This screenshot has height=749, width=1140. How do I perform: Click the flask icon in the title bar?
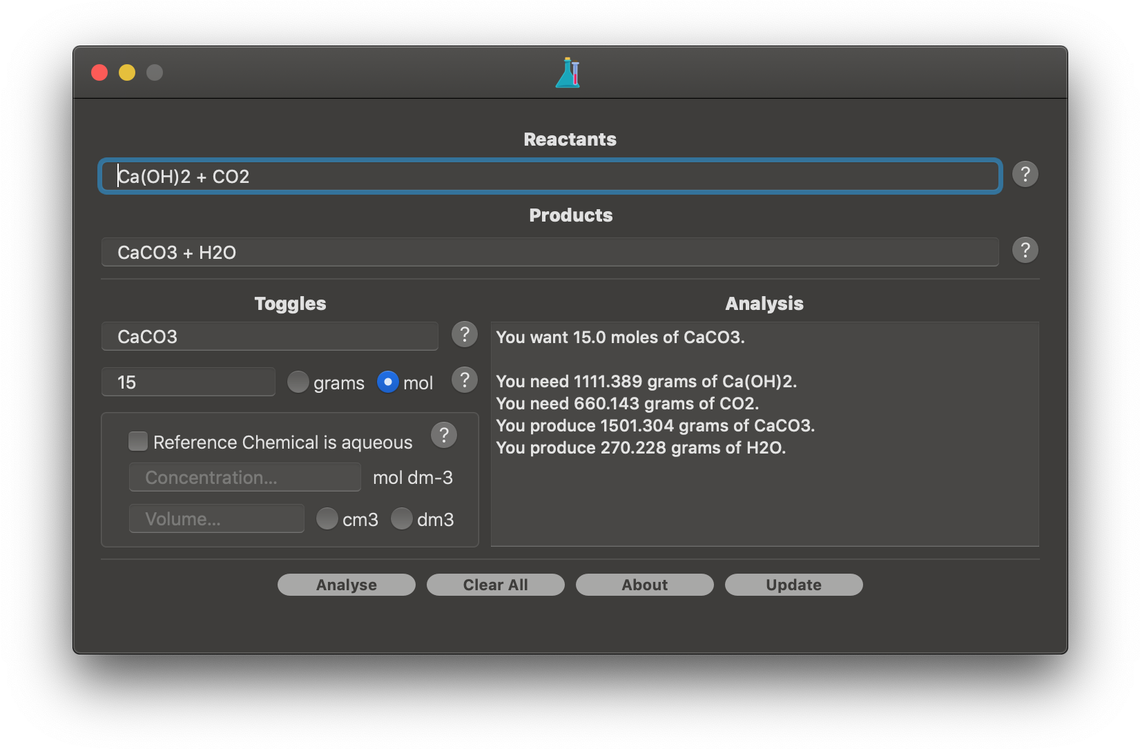tap(568, 72)
